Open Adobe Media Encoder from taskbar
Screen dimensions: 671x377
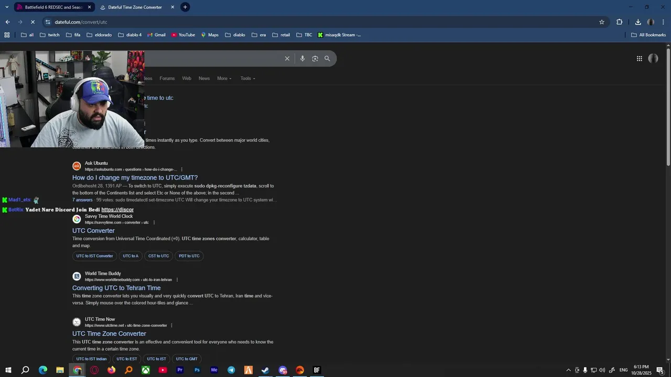(x=214, y=370)
